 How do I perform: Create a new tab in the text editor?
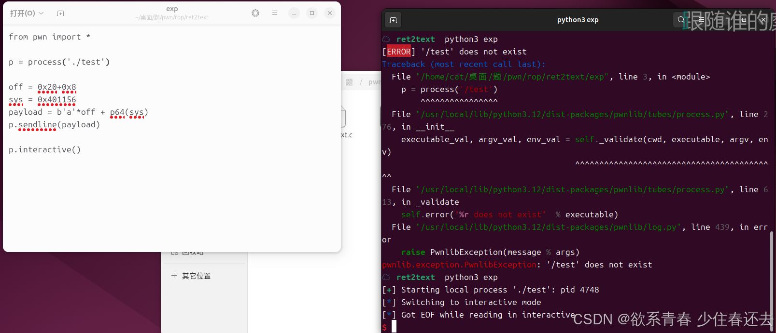[60, 13]
